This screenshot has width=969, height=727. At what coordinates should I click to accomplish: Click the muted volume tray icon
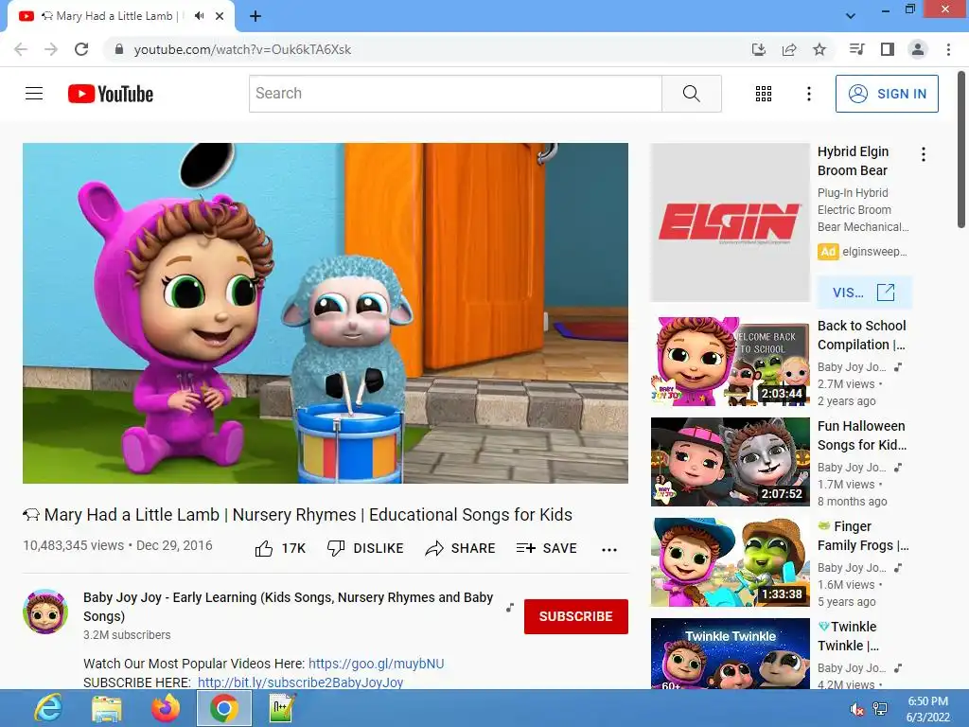[856, 709]
